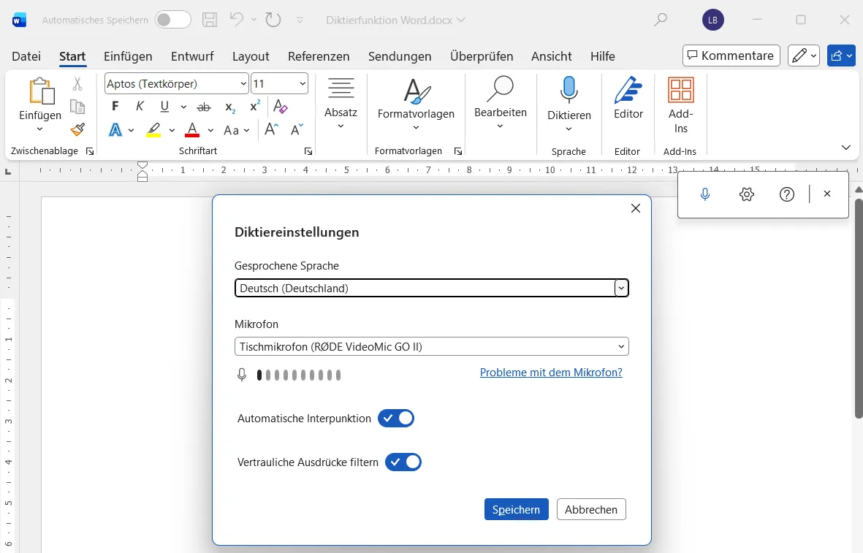Expand font color options arrow
The width and height of the screenshot is (863, 553).
coord(210,131)
